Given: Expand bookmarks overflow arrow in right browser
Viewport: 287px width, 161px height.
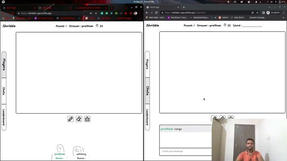Looking at the screenshot, I should 283,17.
